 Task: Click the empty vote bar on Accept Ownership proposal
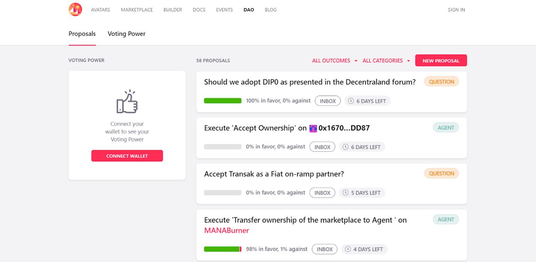[x=223, y=147]
